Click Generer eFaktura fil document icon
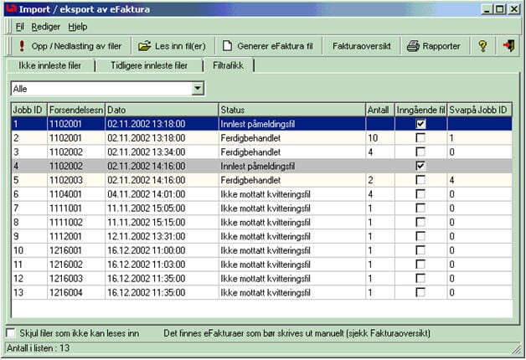This screenshot has width=526, height=360. tap(226, 46)
